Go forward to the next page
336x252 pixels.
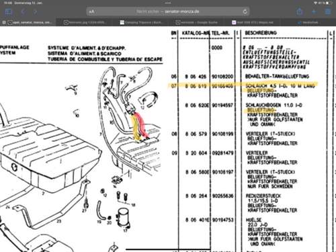35,11
